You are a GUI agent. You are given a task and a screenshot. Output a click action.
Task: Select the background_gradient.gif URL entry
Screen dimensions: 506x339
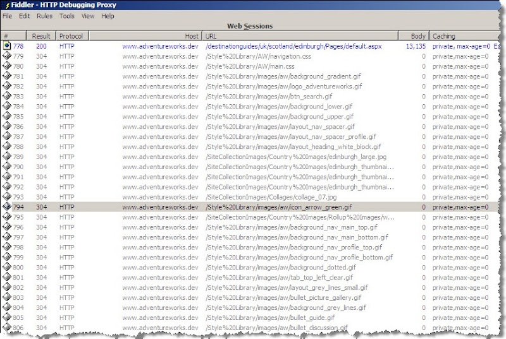tap(283, 76)
